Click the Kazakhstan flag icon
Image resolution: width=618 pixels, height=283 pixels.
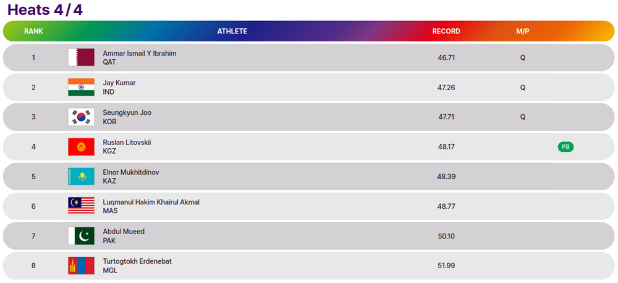[81, 177]
